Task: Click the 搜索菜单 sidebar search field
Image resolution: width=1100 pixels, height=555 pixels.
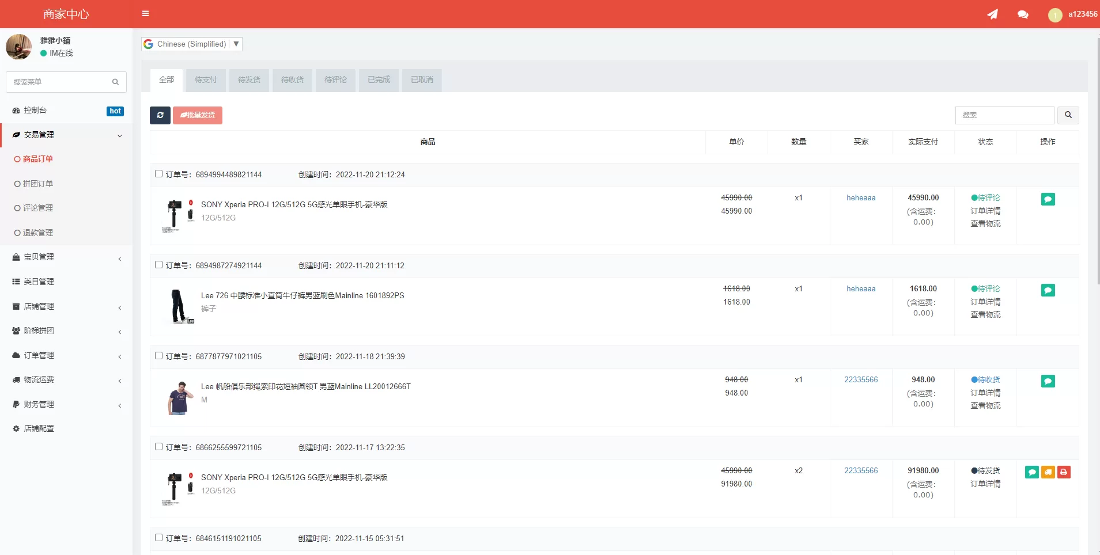Action: pyautogui.click(x=61, y=82)
